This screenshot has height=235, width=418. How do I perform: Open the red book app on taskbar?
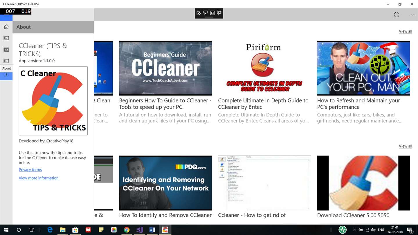coord(88,230)
